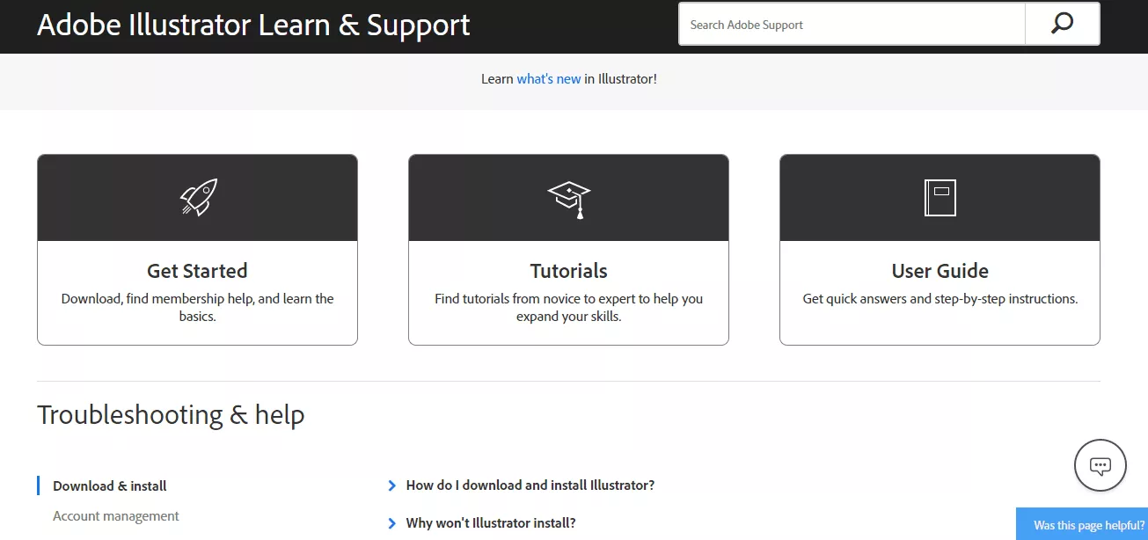Click User Guide quick answers description
Screen dimensions: 1148x540
tap(940, 299)
